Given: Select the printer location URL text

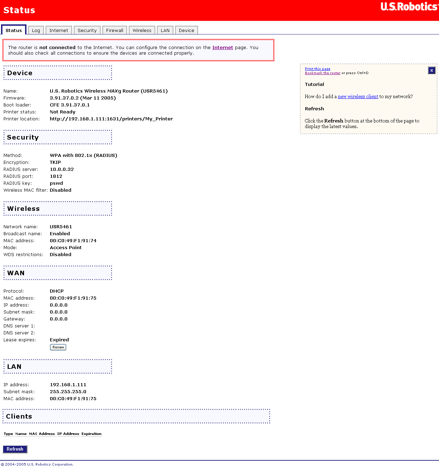Looking at the screenshot, I should [x=111, y=119].
